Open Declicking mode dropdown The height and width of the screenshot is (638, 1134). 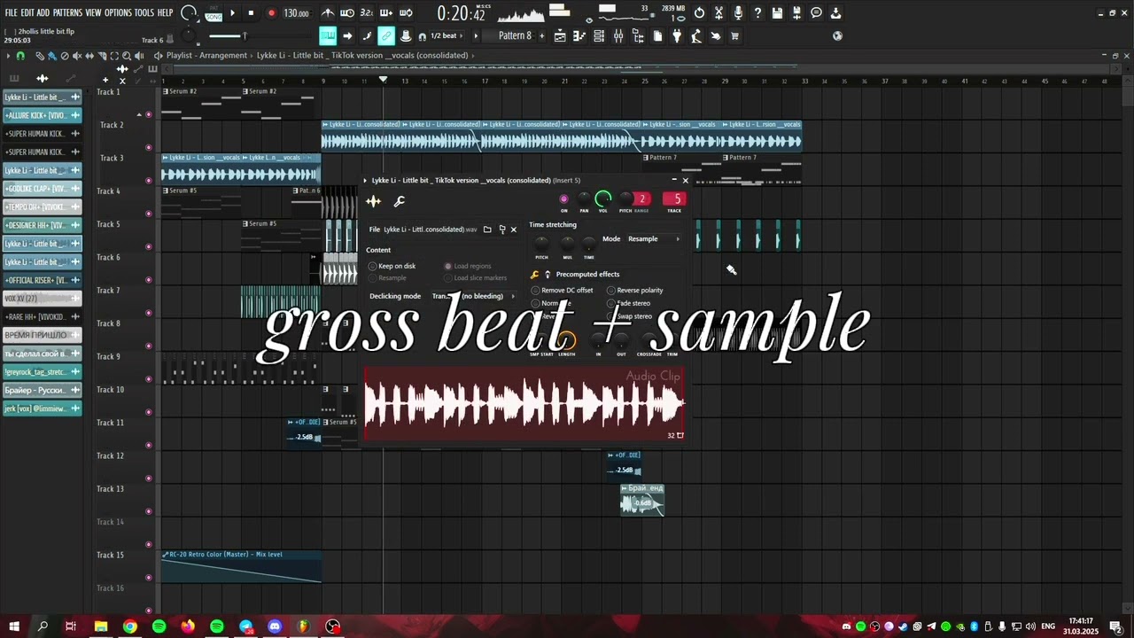(x=472, y=296)
